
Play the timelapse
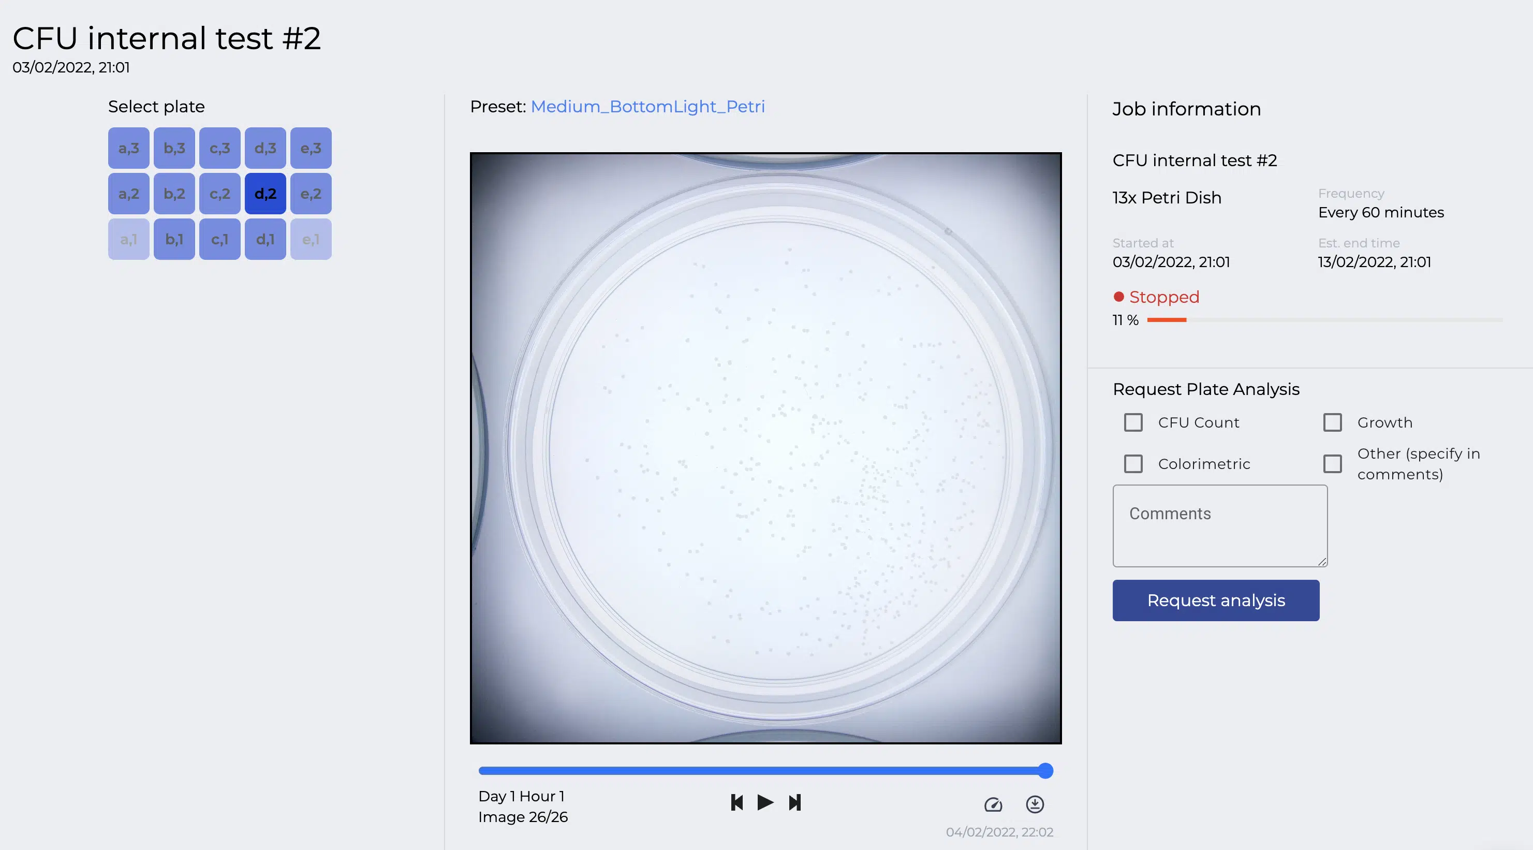tap(765, 802)
